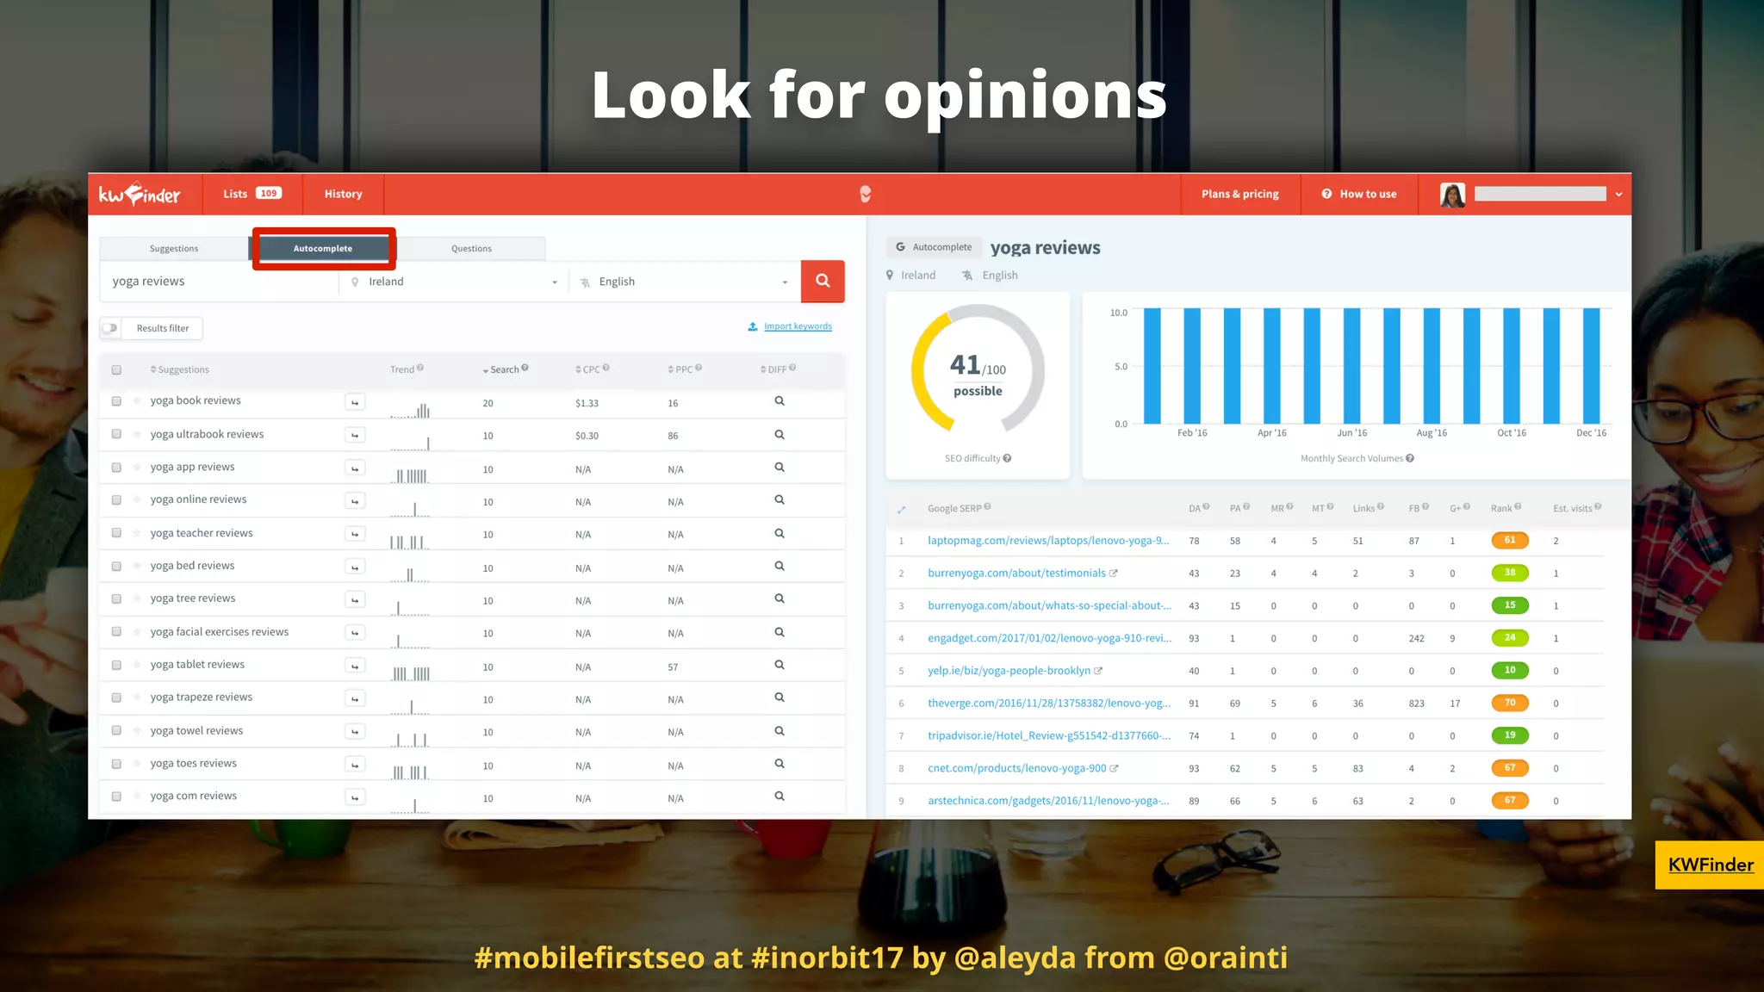
Task: Open the Lists menu
Action: (252, 194)
